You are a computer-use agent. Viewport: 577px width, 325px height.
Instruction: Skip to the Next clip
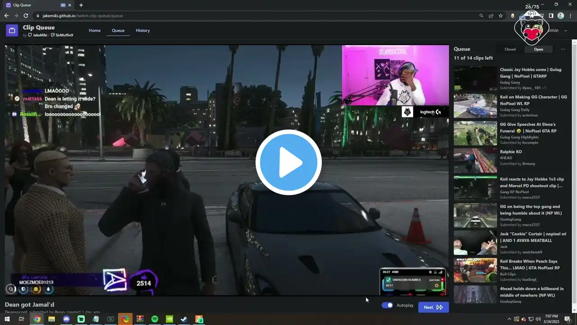(x=434, y=307)
